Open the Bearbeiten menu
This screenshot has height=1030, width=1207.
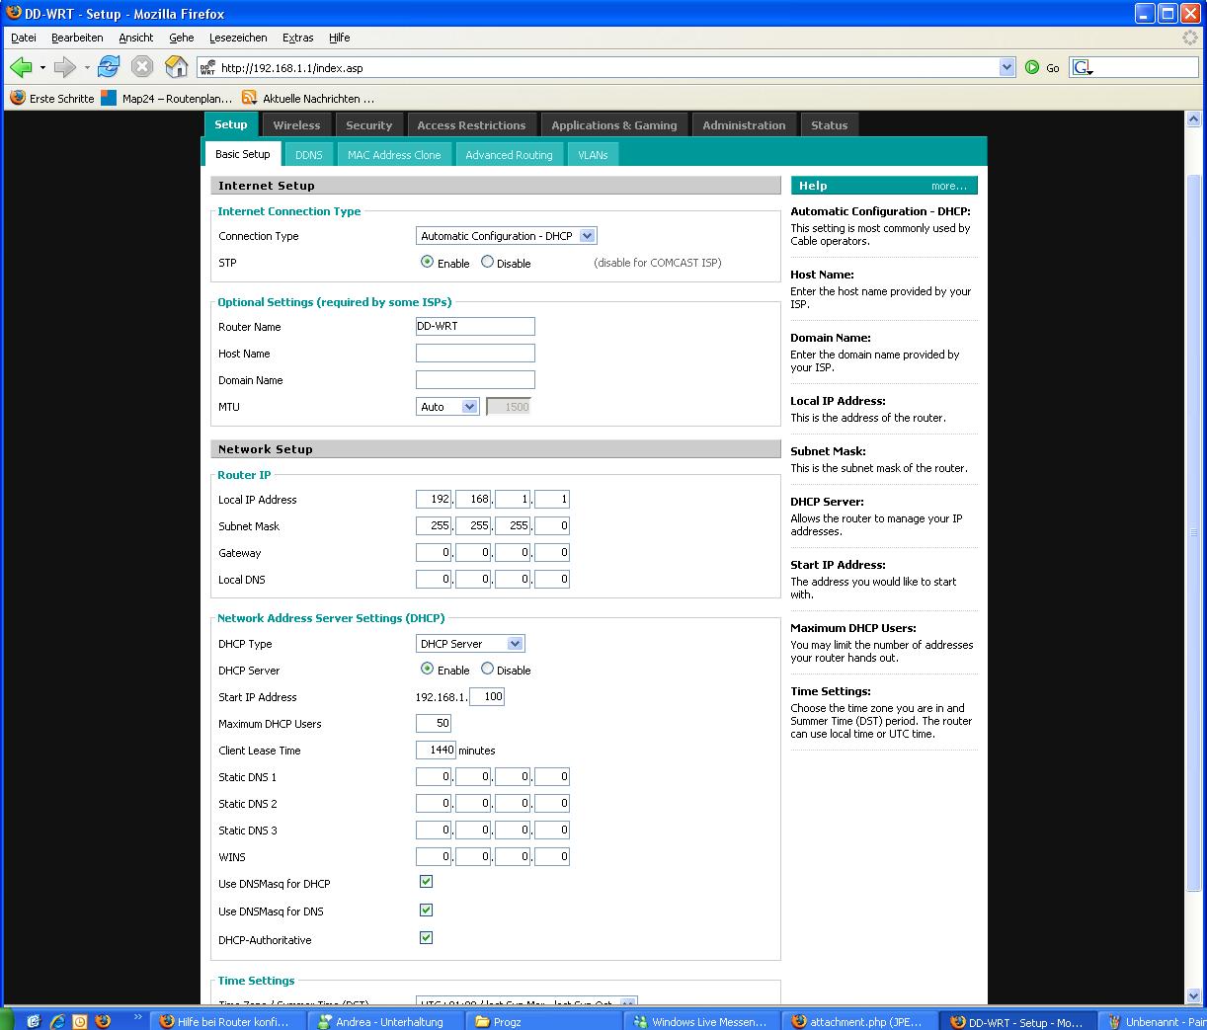click(x=77, y=38)
